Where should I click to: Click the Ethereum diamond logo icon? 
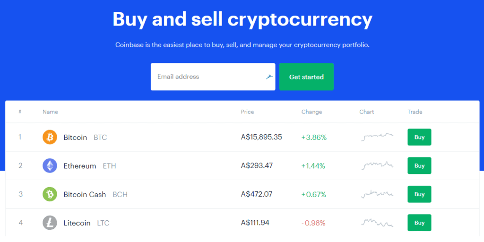pyautogui.click(x=50, y=166)
